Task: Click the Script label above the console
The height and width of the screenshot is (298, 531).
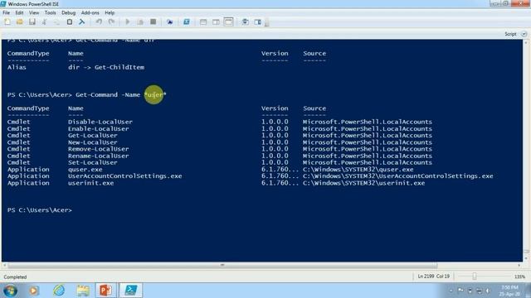Action: point(510,34)
